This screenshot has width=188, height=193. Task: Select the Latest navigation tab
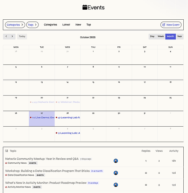(x=66, y=25)
